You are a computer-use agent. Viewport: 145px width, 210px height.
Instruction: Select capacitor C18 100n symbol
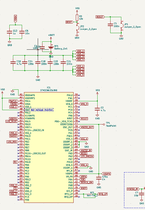coord(38,63)
